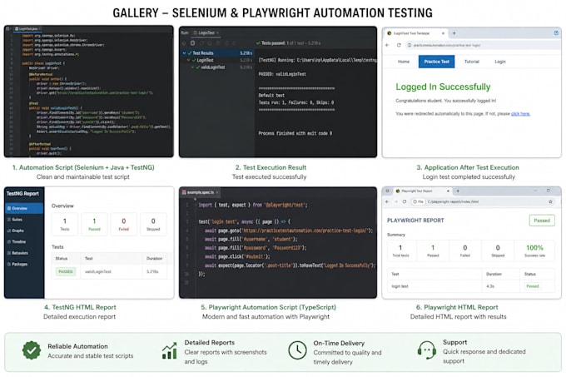Select the LoginTest.java editor tab

(27, 28)
